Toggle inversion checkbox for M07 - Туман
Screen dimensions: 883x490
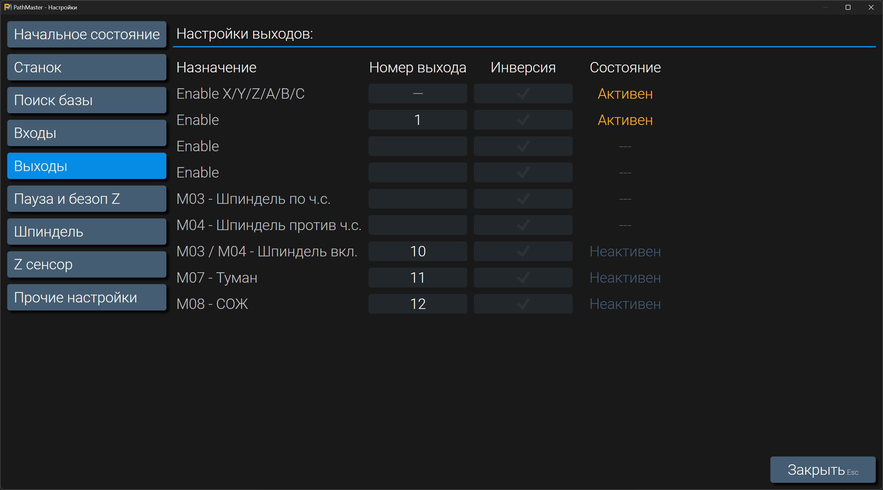pos(523,277)
